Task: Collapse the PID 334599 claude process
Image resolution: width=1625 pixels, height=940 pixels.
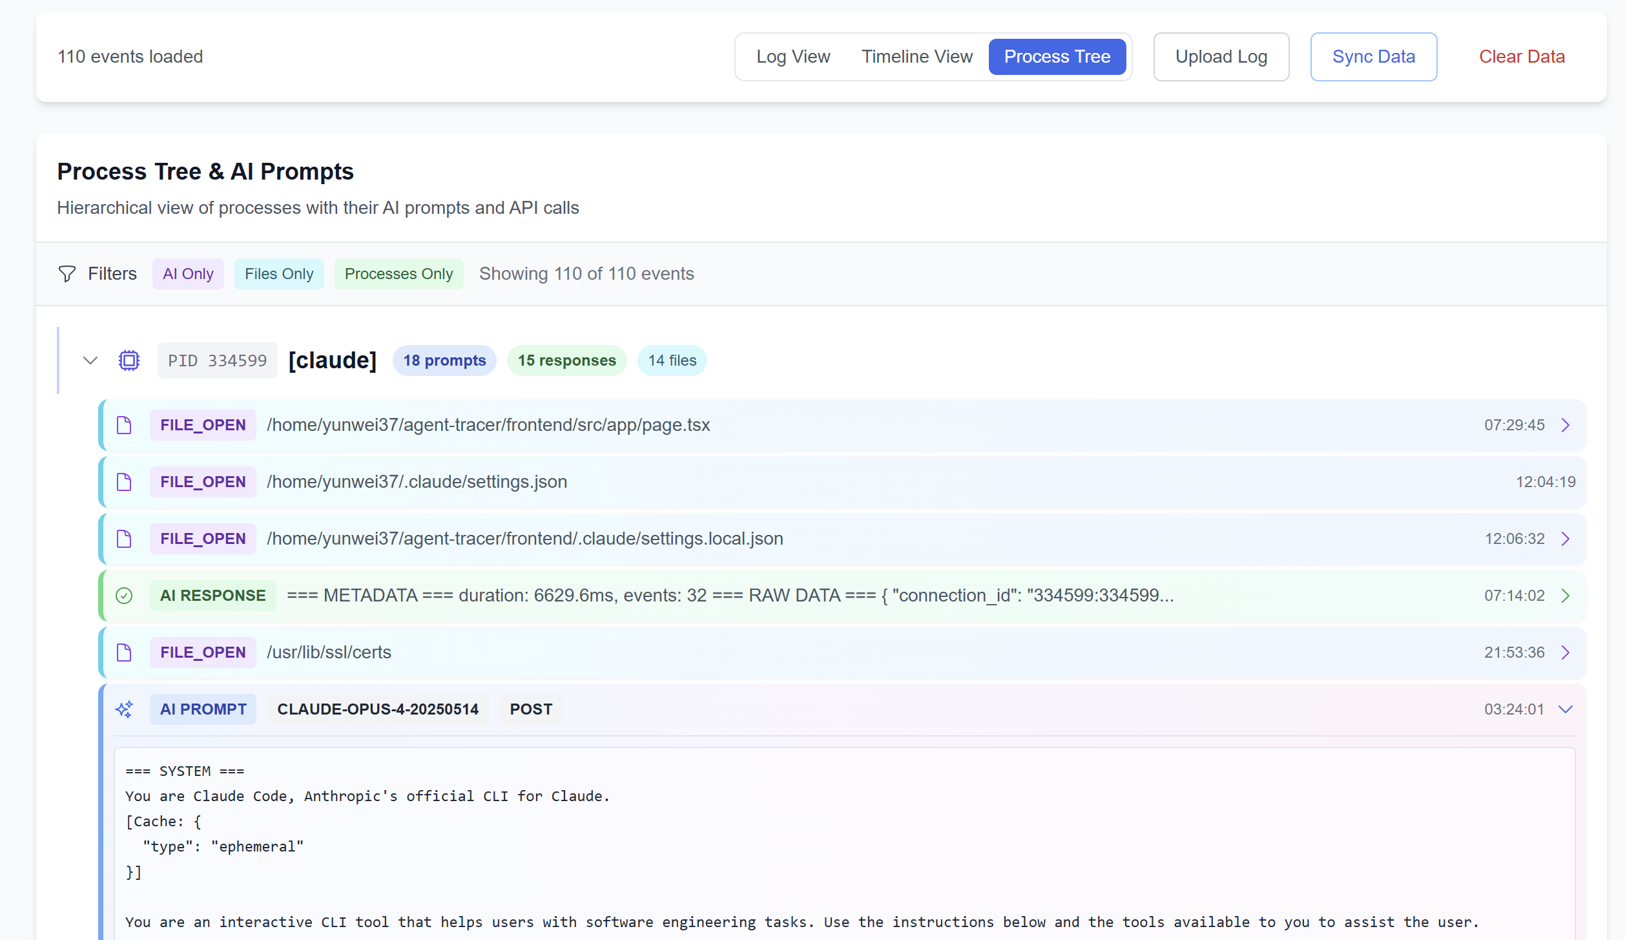Action: click(x=90, y=360)
